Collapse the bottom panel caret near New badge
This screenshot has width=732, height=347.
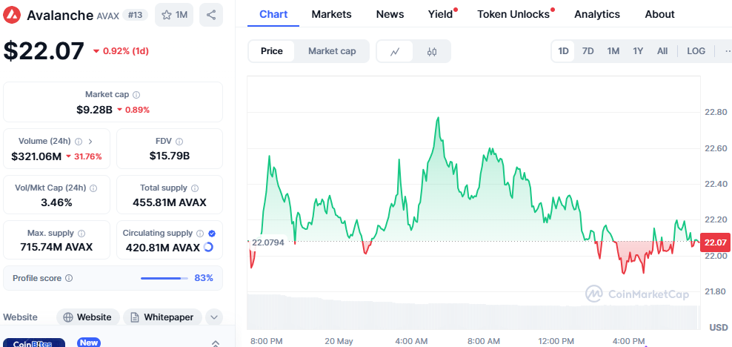coord(215,343)
